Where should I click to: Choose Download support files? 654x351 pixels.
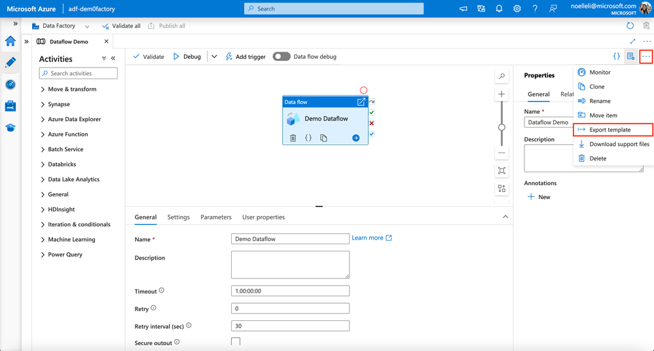[x=613, y=144]
